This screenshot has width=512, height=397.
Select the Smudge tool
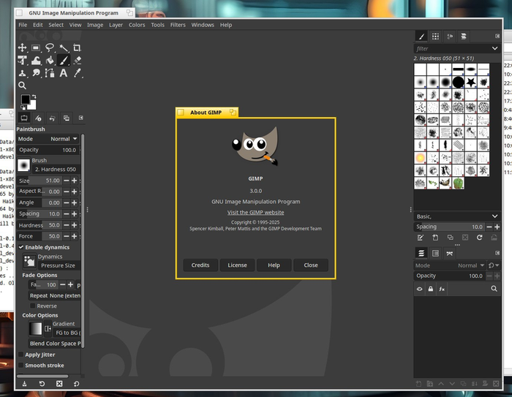[x=36, y=73]
